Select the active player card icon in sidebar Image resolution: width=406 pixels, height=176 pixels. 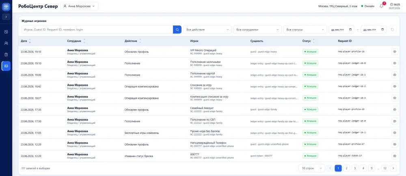(6, 66)
